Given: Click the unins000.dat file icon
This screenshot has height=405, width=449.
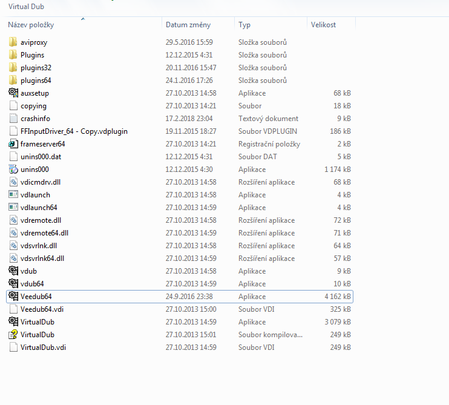Looking at the screenshot, I should (x=13, y=156).
